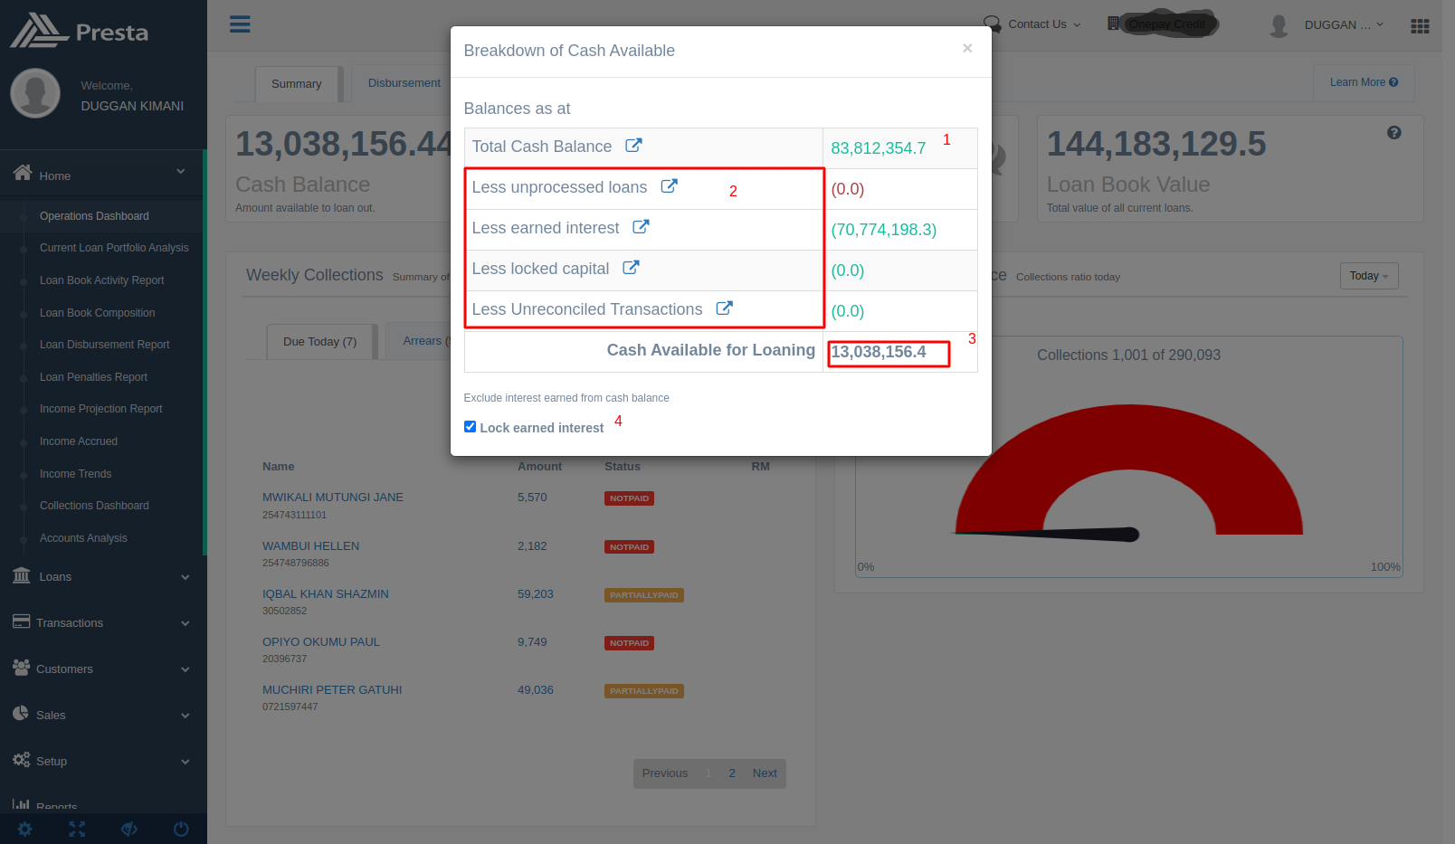Go to Next page of collections
1455x844 pixels.
(765, 773)
